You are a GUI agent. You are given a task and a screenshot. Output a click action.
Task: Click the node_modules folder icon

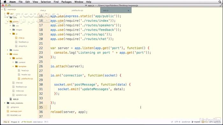tap(8, 103)
